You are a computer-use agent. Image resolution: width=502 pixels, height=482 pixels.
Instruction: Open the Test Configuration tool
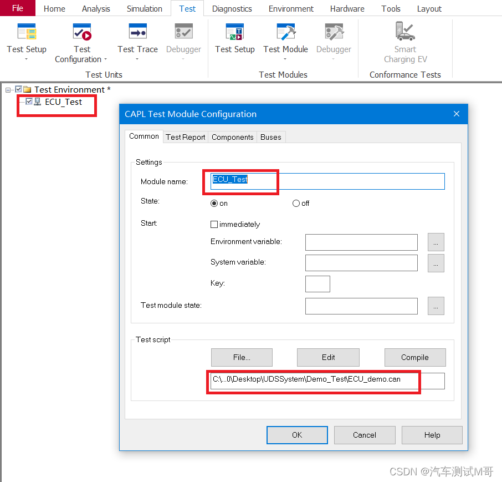click(81, 32)
